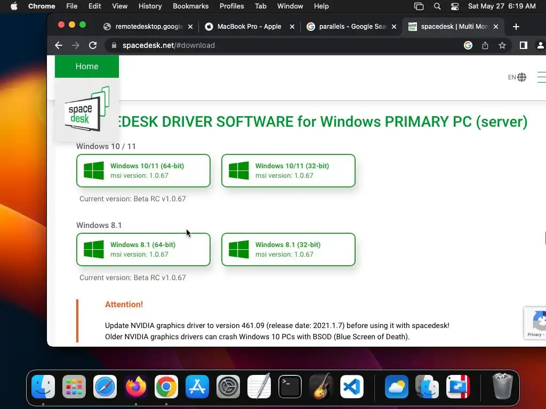Open TextEdit from the Dock

click(x=259, y=387)
